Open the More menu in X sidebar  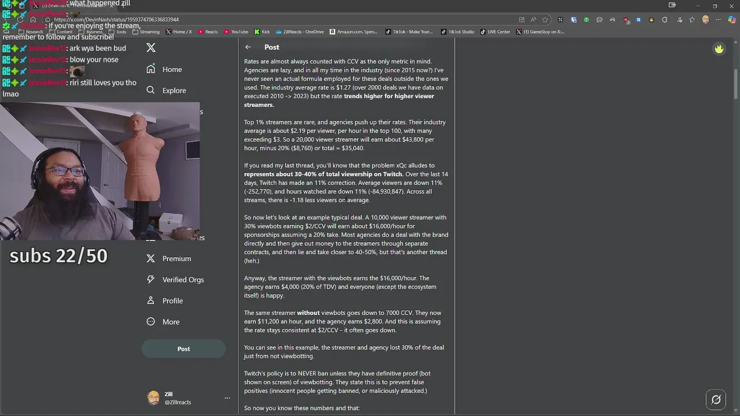(163, 322)
